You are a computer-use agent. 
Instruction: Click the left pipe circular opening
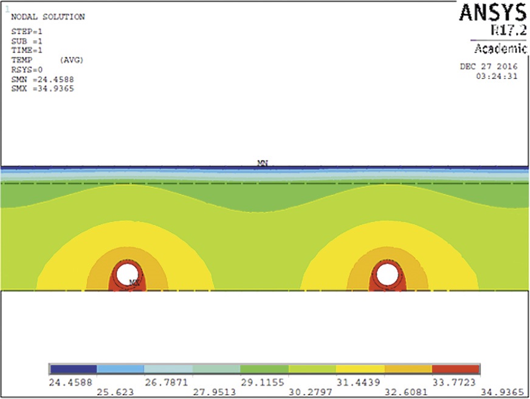coord(127,274)
